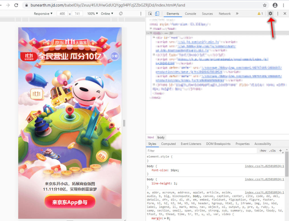Open the 100% zoom dropdown
The height and width of the screenshot is (221, 289).
[93, 14]
